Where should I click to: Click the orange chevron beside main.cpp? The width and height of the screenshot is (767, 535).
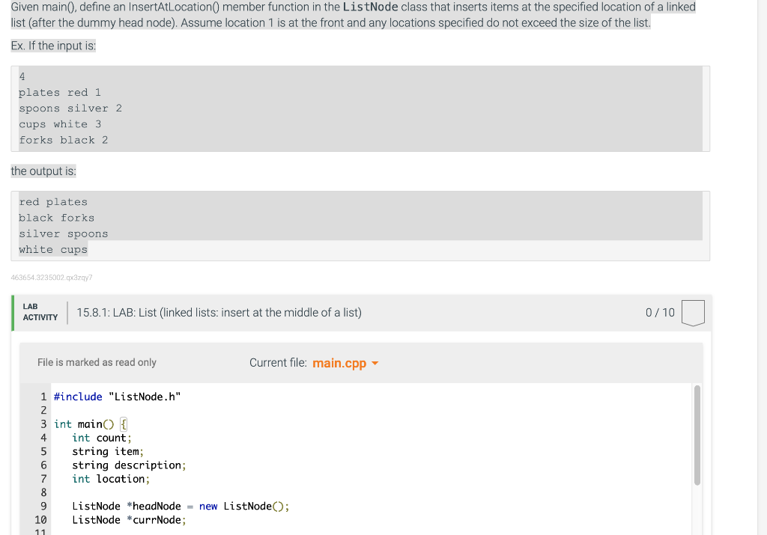click(374, 364)
